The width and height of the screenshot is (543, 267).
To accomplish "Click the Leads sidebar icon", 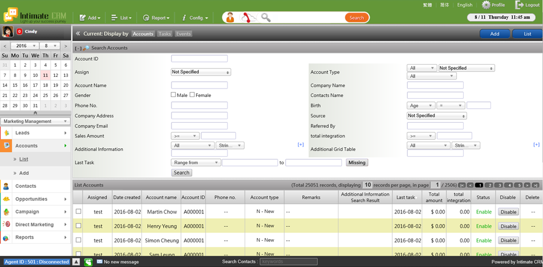I will coord(6,133).
